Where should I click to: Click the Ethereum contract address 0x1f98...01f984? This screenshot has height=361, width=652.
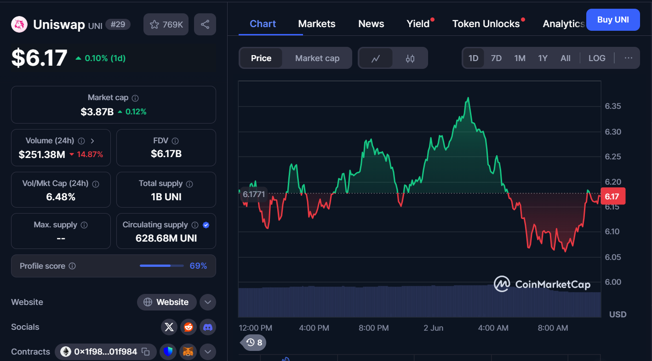(x=105, y=352)
